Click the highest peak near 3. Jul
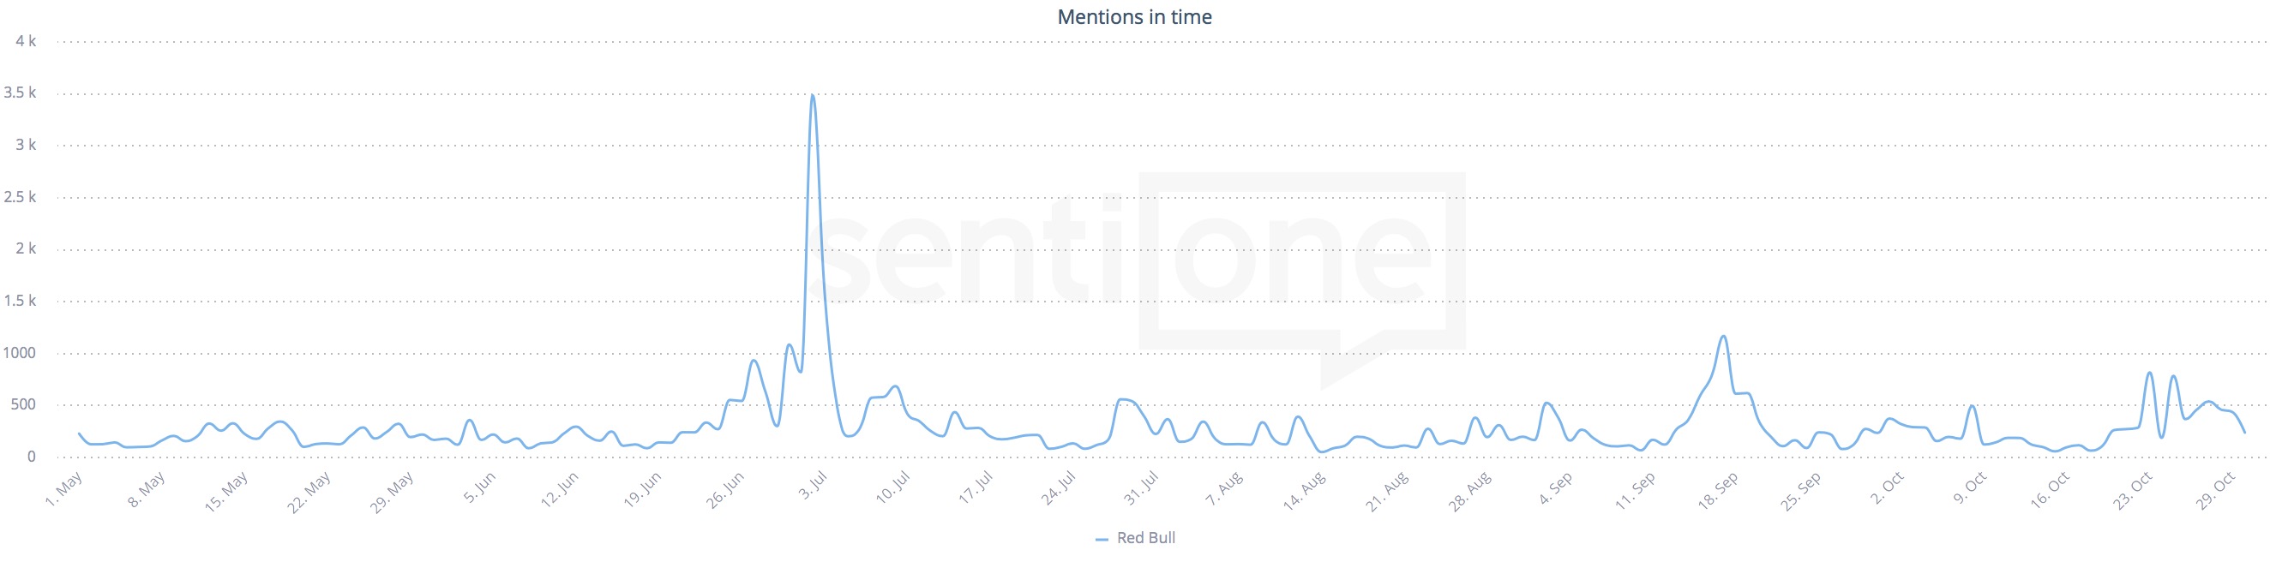This screenshot has height=562, width=2270. click(813, 96)
